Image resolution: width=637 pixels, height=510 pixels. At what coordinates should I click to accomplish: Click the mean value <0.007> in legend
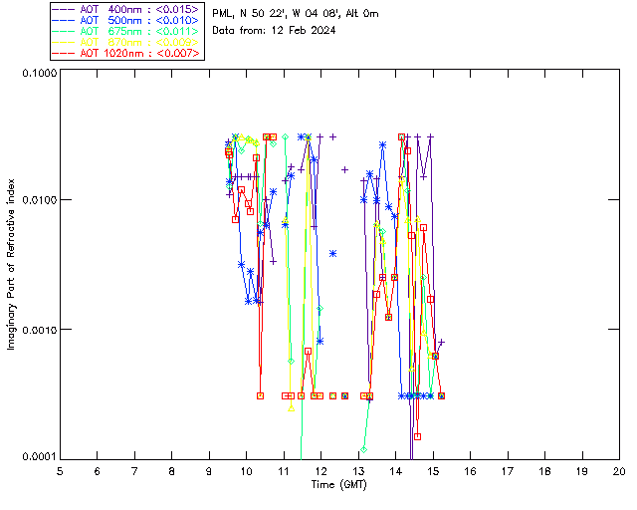(177, 53)
